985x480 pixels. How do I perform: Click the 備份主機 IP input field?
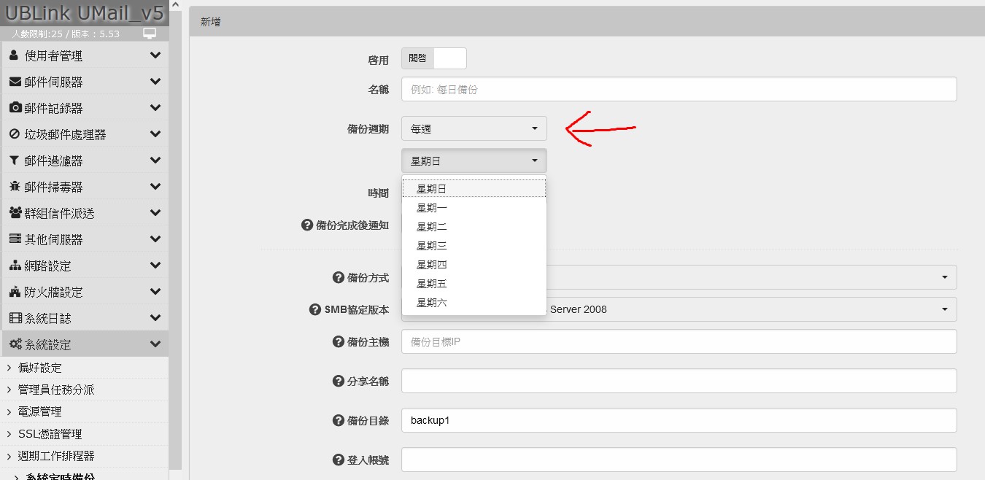(679, 341)
